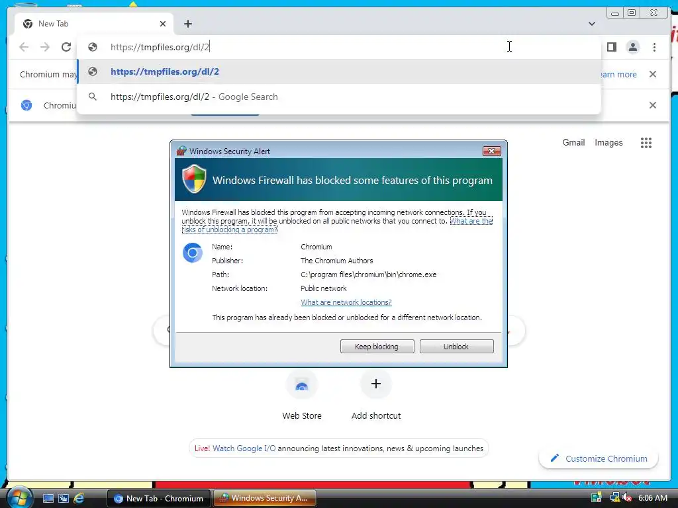The height and width of the screenshot is (508, 678).
Task: Dismiss the second Chromium infobar
Action: tap(653, 105)
